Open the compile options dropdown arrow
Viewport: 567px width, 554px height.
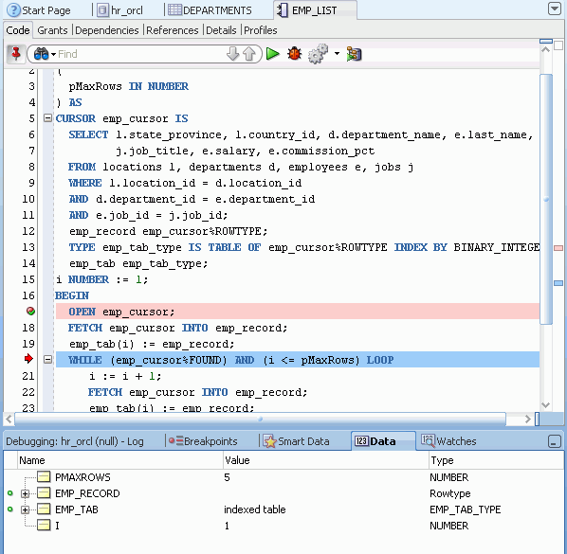337,54
